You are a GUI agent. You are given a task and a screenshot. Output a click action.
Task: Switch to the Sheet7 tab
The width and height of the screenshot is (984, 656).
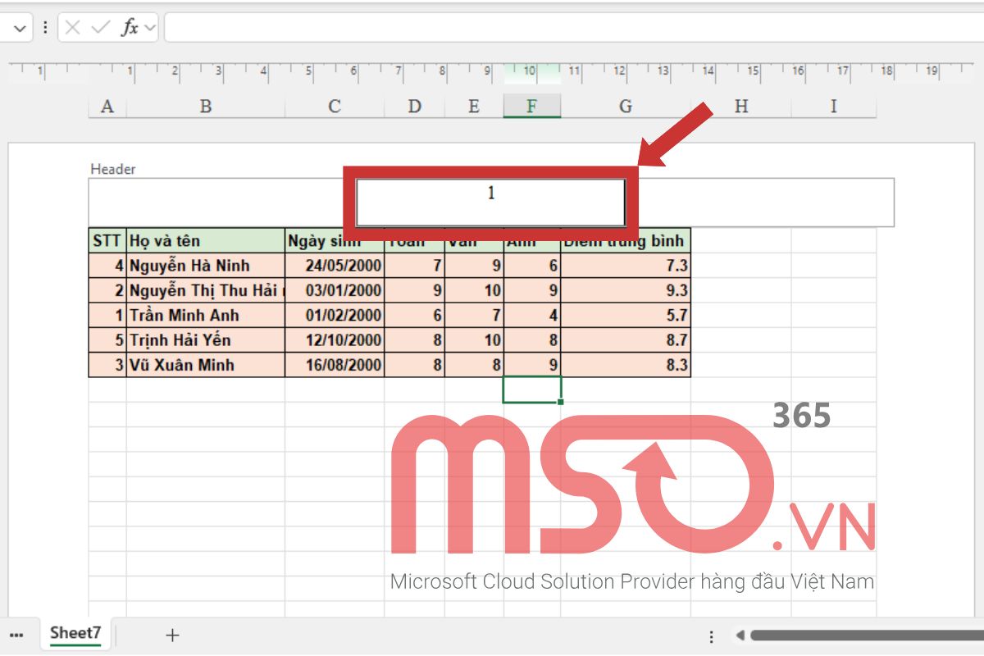[x=75, y=633]
